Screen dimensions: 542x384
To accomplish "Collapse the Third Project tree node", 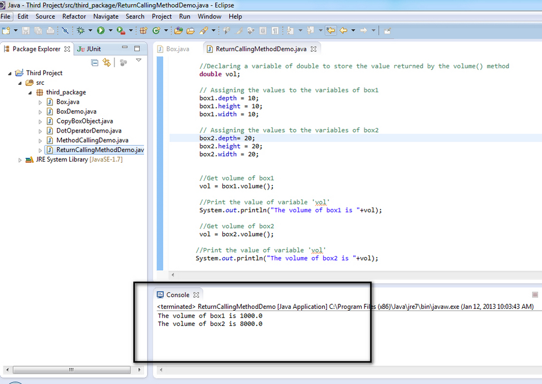I will point(10,73).
